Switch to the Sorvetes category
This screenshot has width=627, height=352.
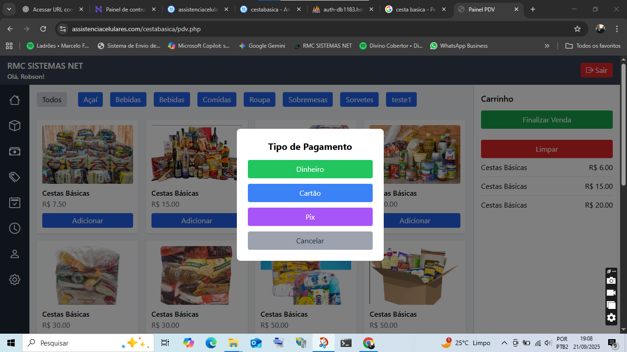(x=359, y=99)
